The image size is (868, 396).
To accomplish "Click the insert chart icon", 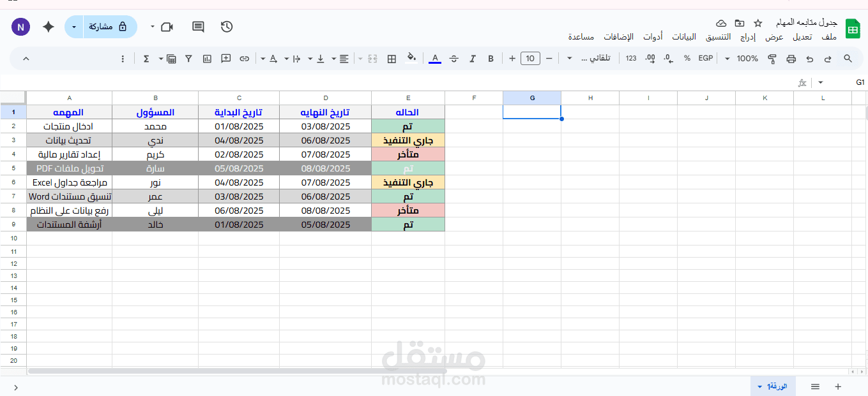I will pyautogui.click(x=207, y=59).
